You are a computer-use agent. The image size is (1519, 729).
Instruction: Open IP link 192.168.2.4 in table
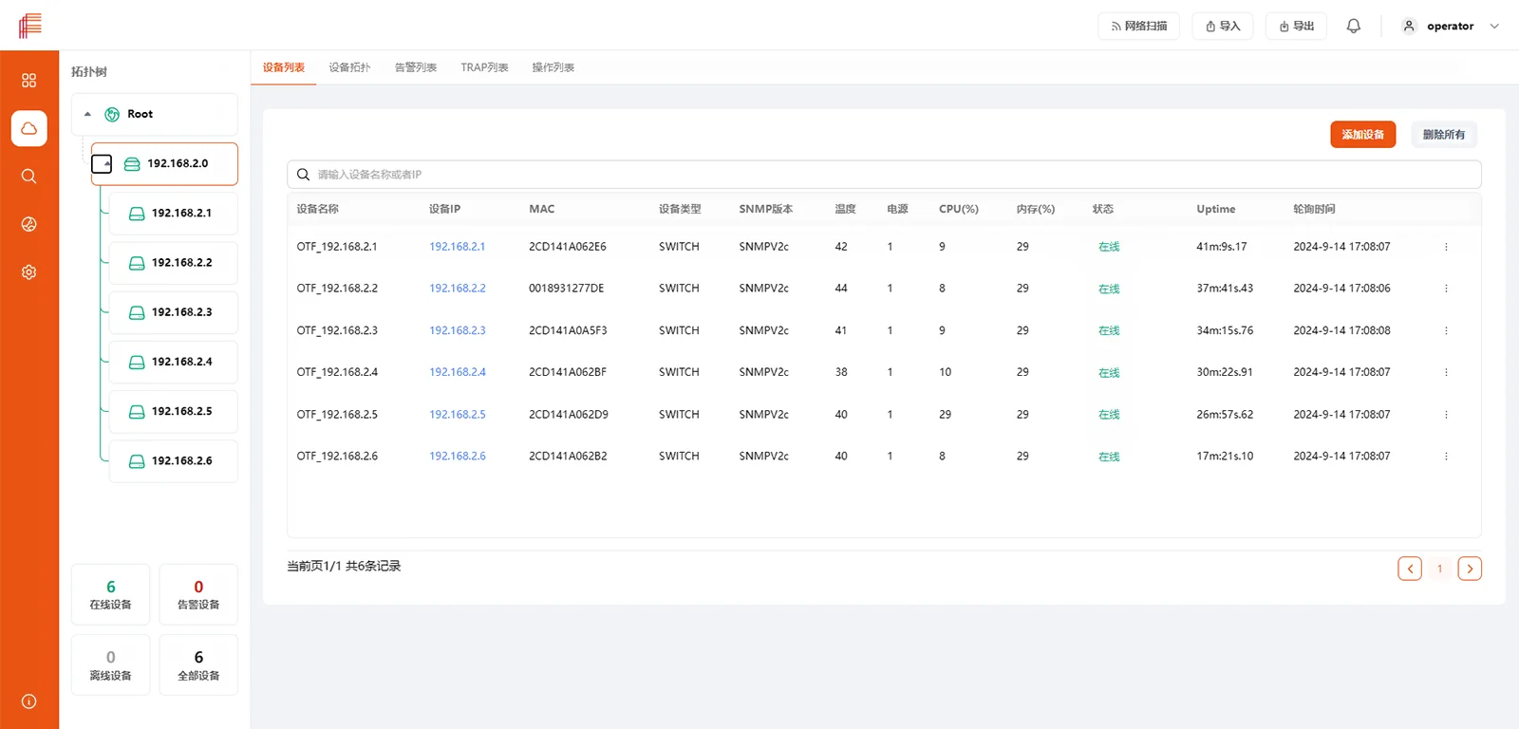pyautogui.click(x=457, y=372)
